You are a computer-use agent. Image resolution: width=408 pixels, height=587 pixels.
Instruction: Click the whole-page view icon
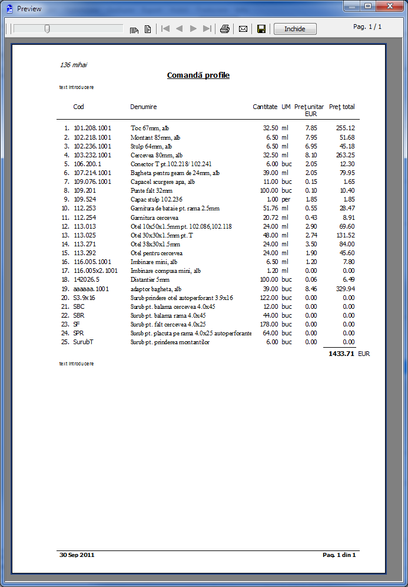[x=148, y=29]
